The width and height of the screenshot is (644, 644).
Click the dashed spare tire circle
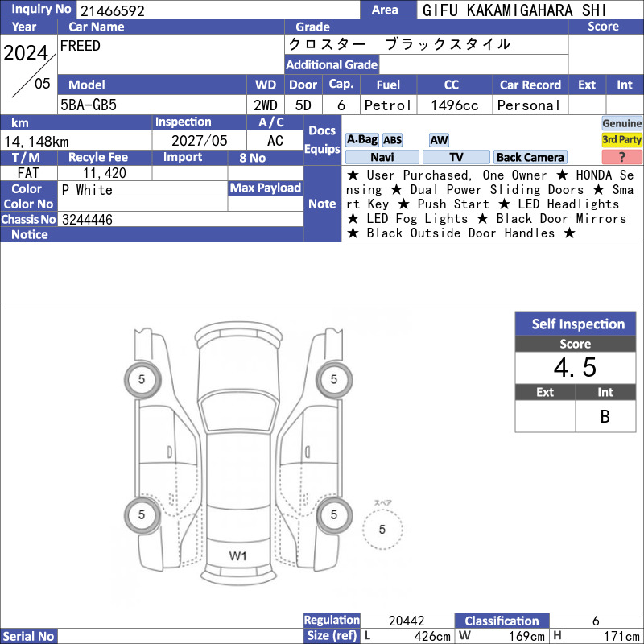tap(382, 529)
